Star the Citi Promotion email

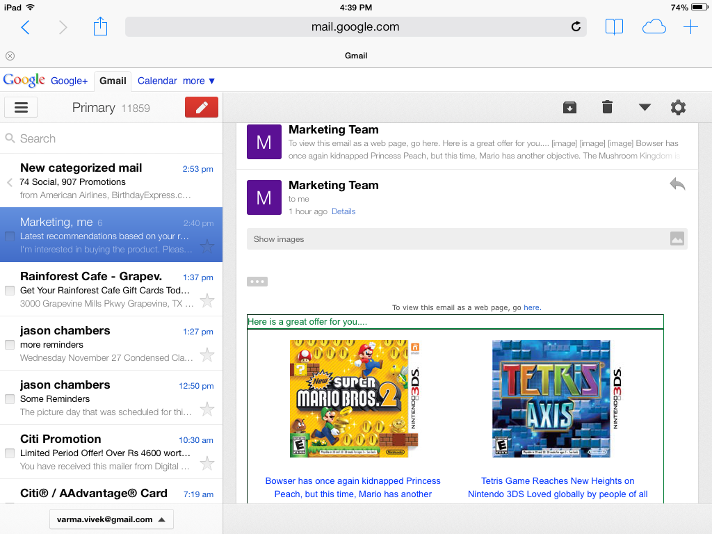(x=207, y=463)
